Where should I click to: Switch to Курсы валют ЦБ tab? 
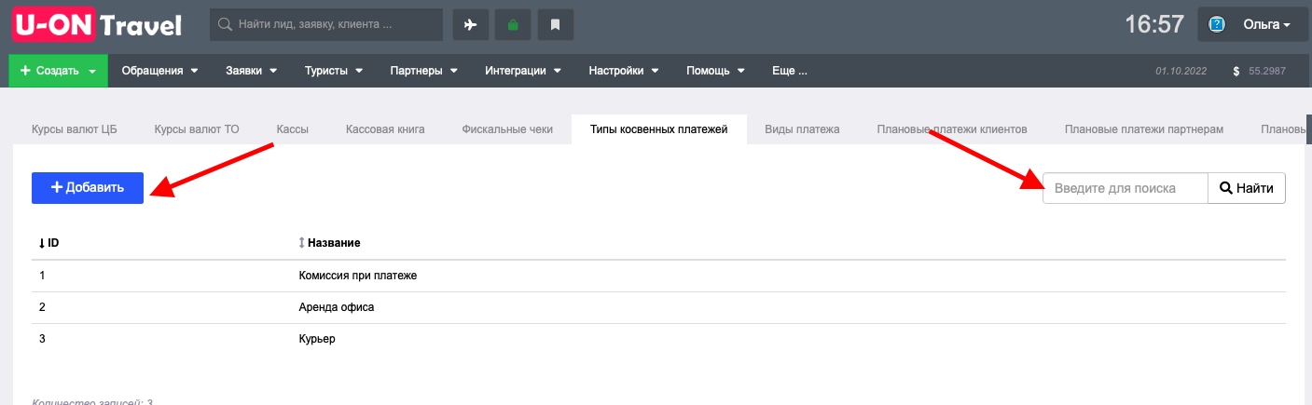pos(75,129)
